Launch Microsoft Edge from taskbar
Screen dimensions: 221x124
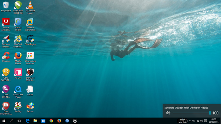tap(27, 121)
